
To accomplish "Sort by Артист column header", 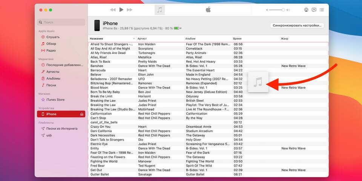I will tap(142, 38).
